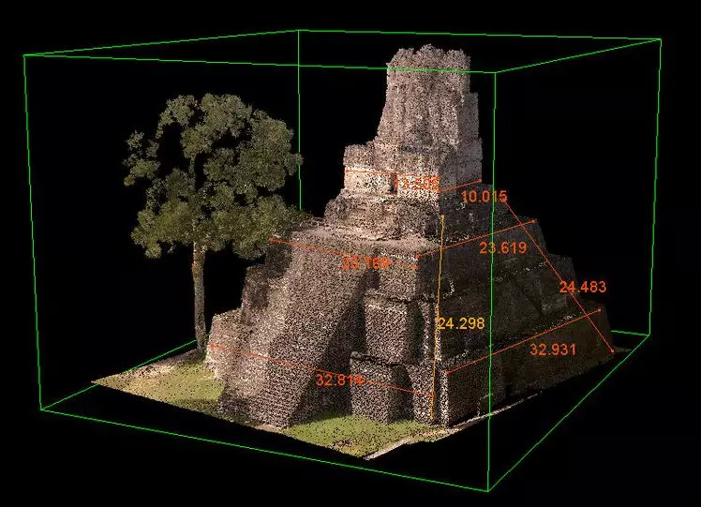Image resolution: width=701 pixels, height=507 pixels.
Task: Click the 24.483 slope measurement label
Action: pyautogui.click(x=583, y=287)
